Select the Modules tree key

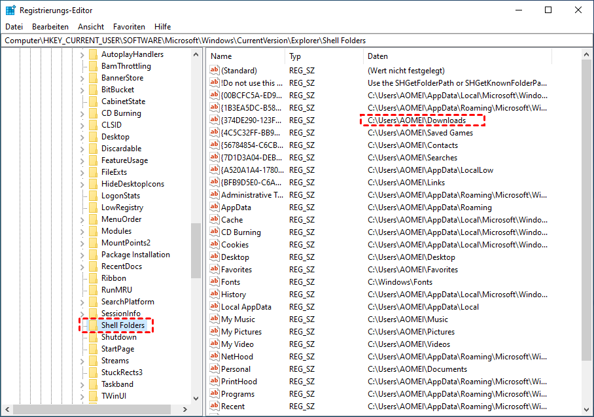[116, 231]
